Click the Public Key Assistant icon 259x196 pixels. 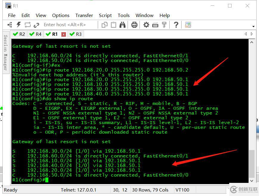click(x=164, y=25)
